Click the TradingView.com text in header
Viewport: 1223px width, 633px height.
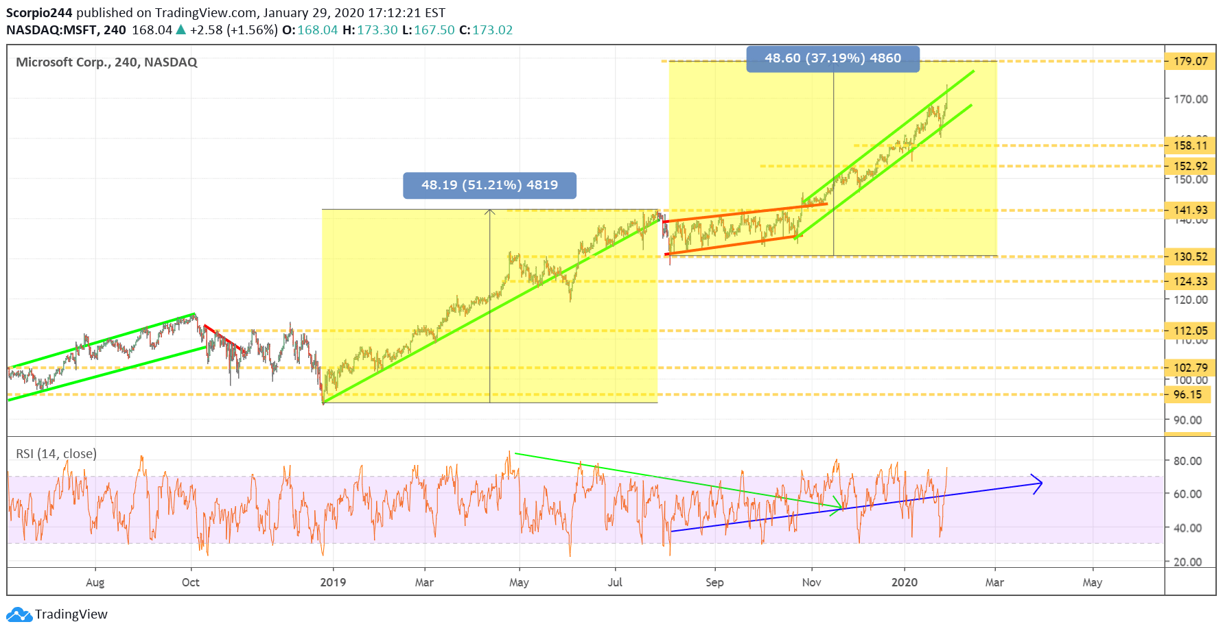tap(206, 13)
